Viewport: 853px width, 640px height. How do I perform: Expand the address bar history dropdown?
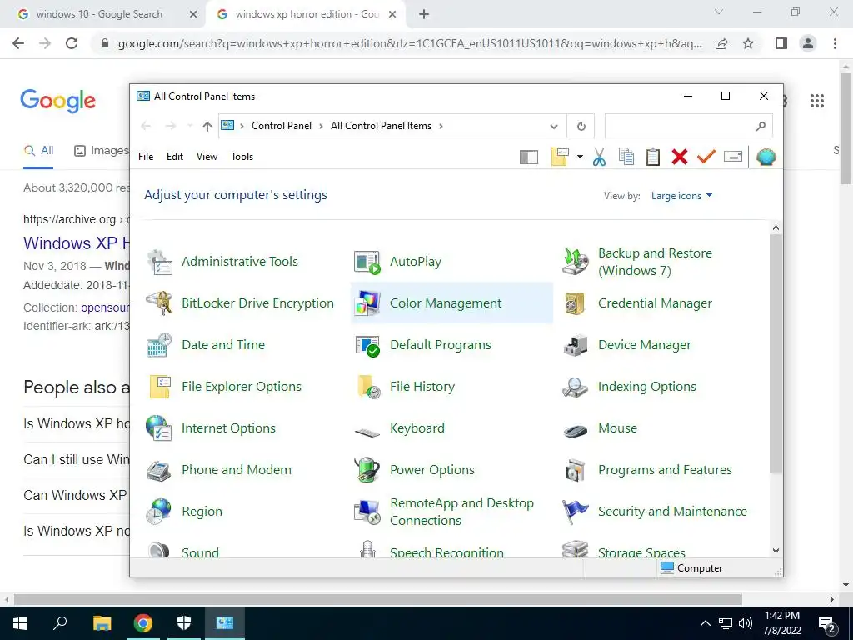coord(554,127)
